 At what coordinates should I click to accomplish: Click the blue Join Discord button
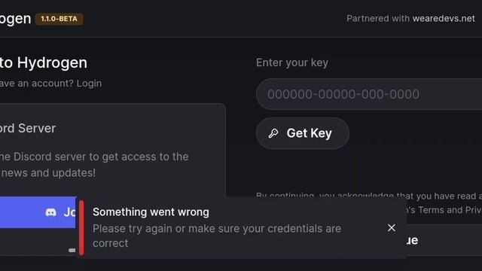[38, 212]
